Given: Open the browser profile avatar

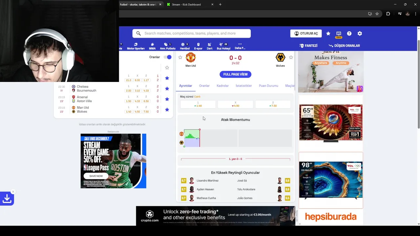Looking at the screenshot, I should click(408, 14).
